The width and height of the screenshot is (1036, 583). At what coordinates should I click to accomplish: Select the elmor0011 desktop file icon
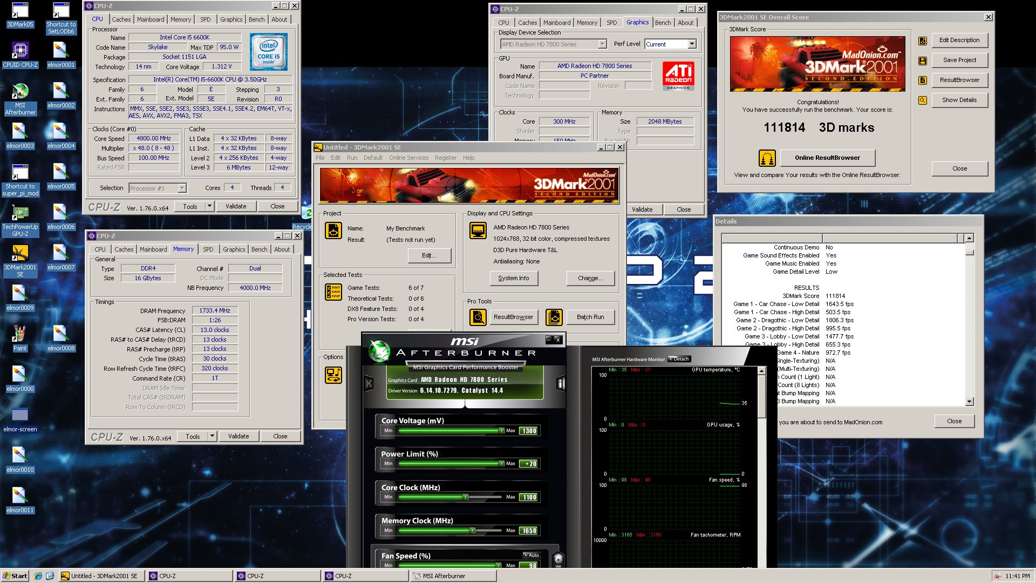20,500
